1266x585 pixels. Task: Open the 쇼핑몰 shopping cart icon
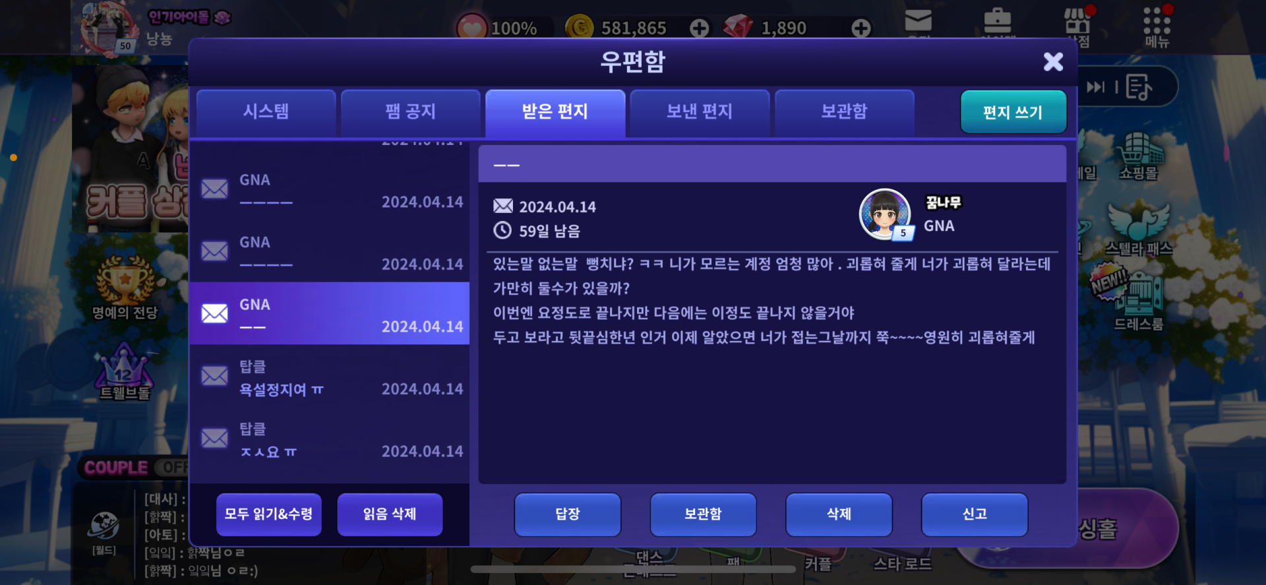1139,156
